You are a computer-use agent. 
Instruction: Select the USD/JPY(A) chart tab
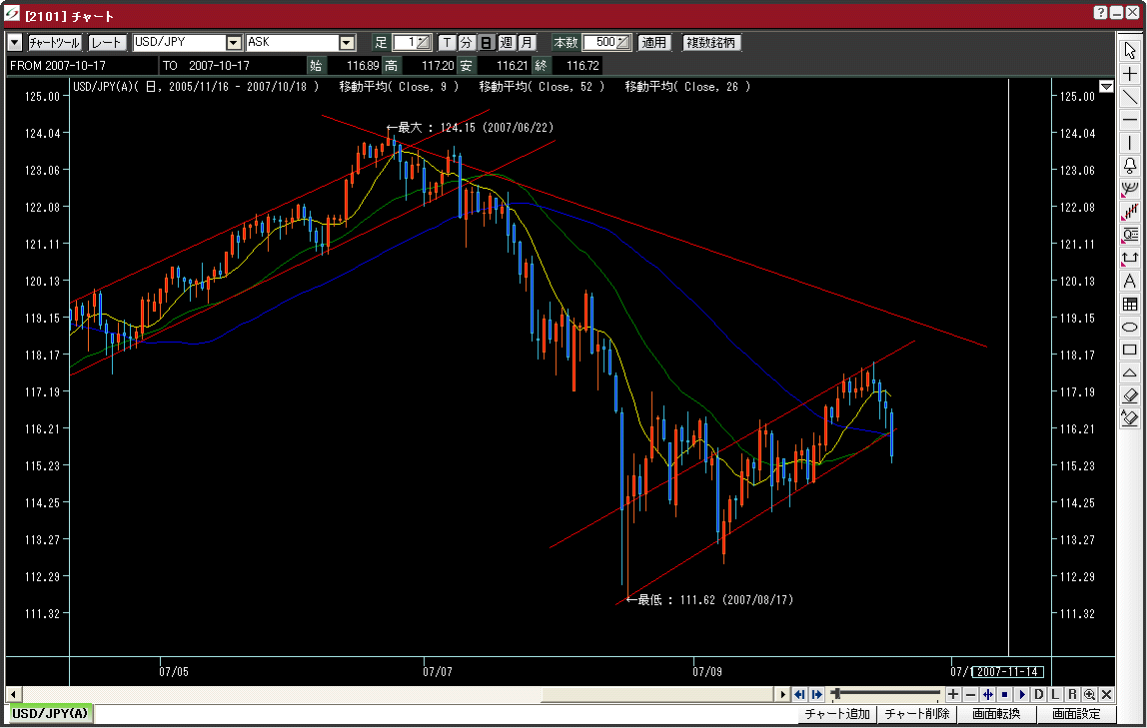point(50,714)
